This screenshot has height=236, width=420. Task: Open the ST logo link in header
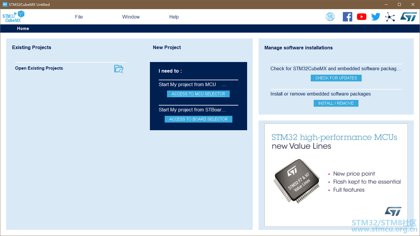point(409,17)
